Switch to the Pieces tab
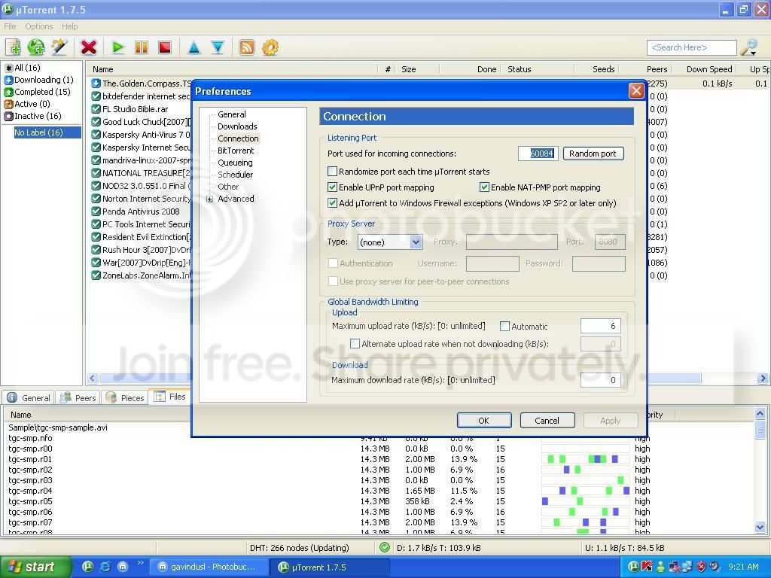The width and height of the screenshot is (771, 578). (x=125, y=397)
